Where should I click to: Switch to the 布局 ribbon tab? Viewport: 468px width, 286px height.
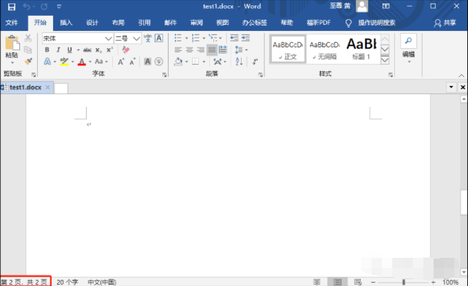pyautogui.click(x=118, y=23)
